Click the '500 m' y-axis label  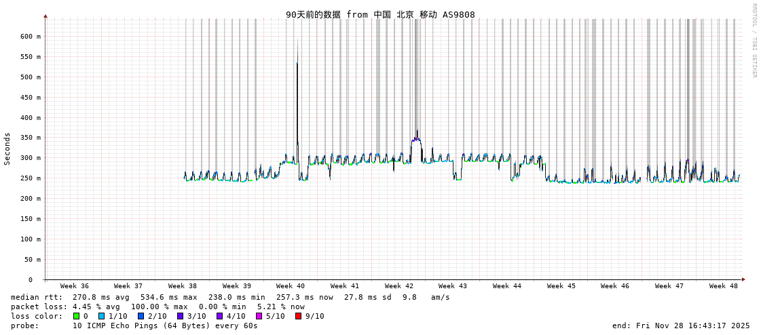click(x=31, y=77)
